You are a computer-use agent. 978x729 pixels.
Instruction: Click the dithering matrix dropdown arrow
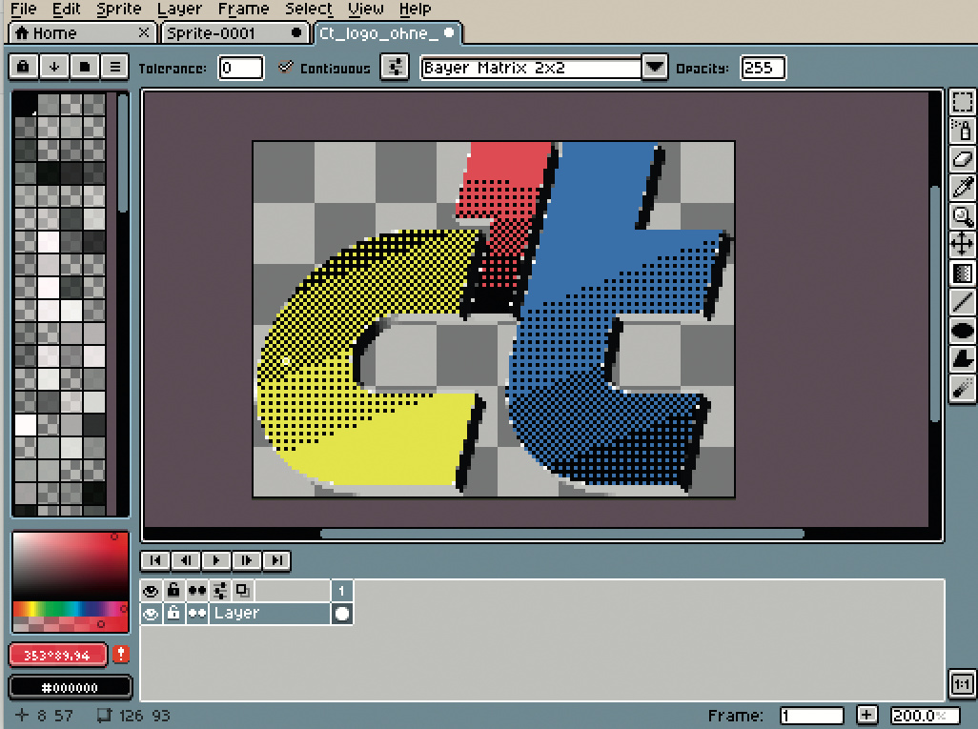click(655, 68)
